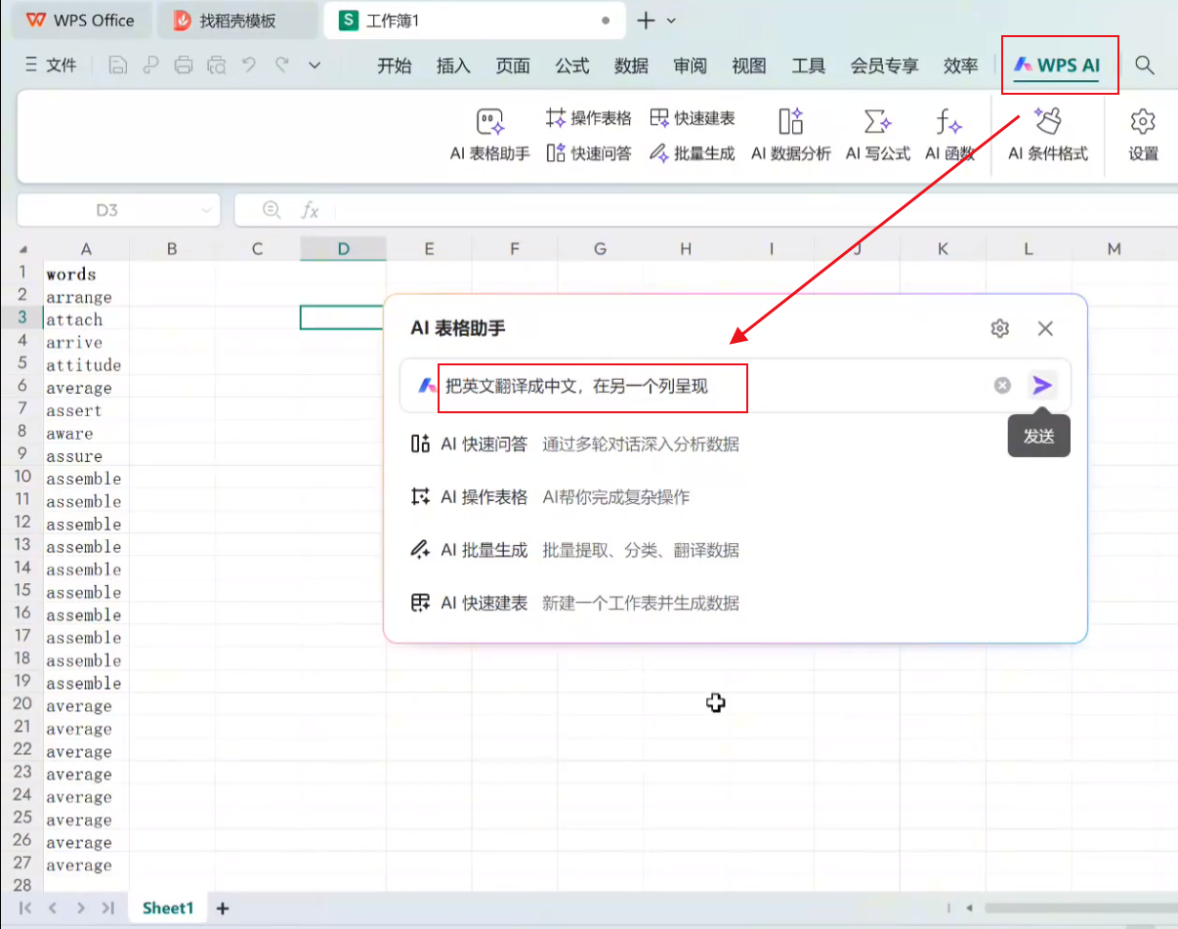Select the 工作簿1 document tab
The height and width of the screenshot is (929, 1178).
point(475,21)
